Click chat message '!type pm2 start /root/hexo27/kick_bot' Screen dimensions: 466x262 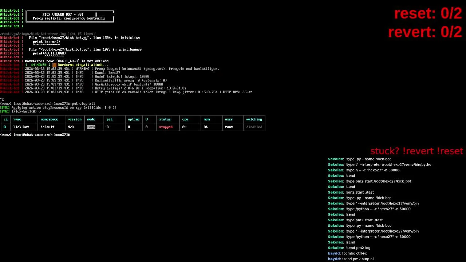pos(370,181)
